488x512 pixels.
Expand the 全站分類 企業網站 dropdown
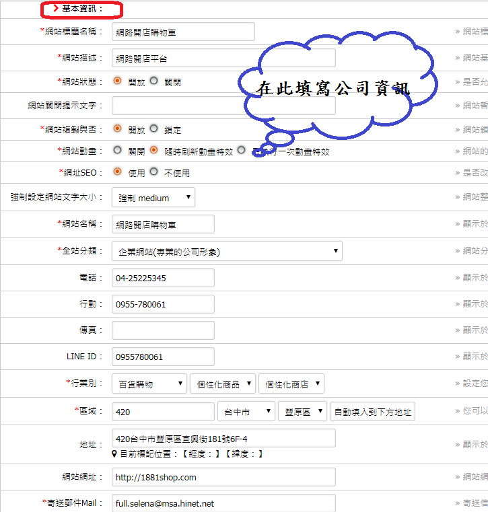[x=227, y=252]
